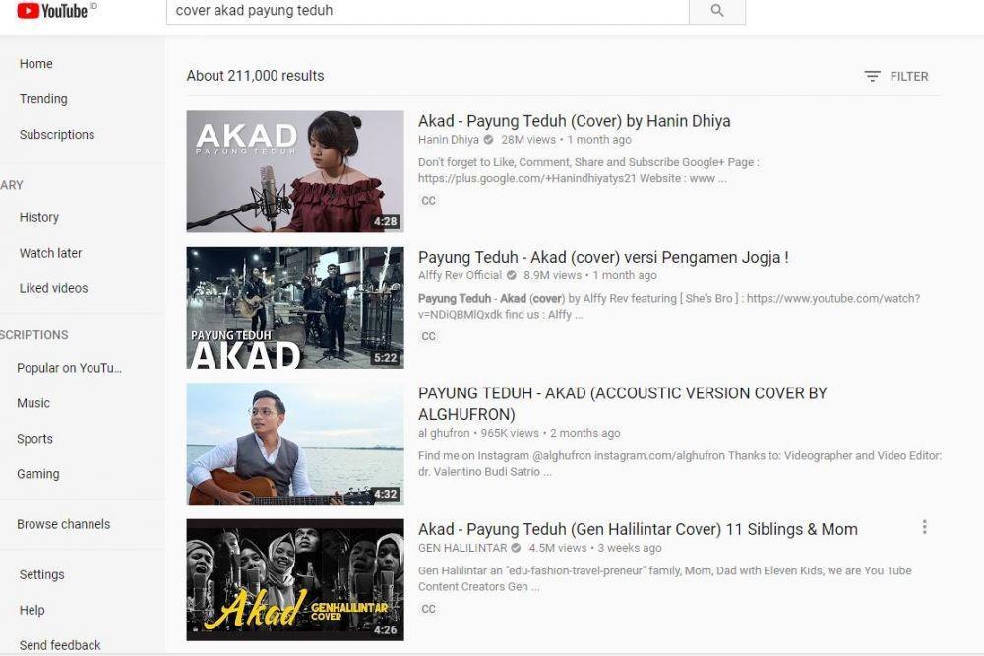Click Send feedback in sidebar

click(x=60, y=645)
